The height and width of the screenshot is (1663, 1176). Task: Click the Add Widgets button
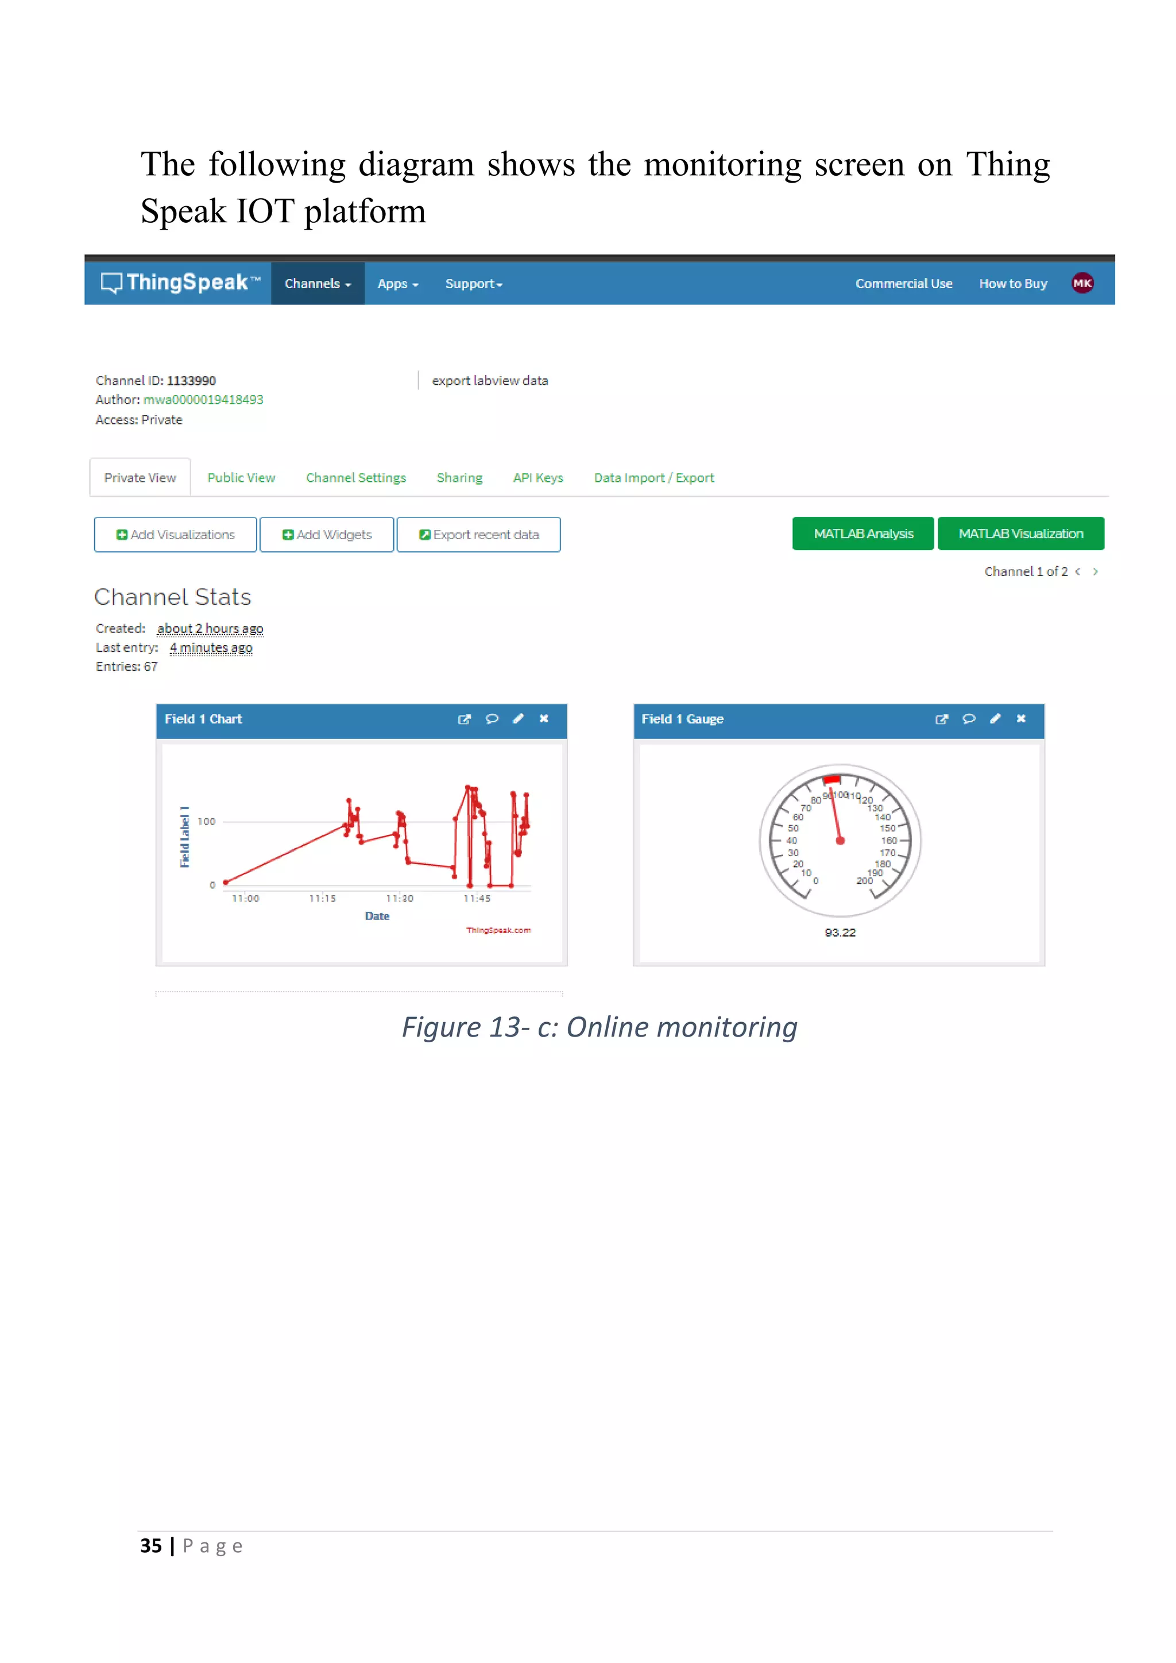(x=327, y=535)
